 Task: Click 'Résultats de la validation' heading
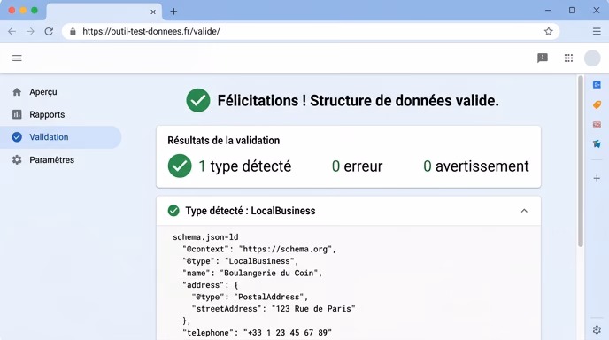(223, 141)
